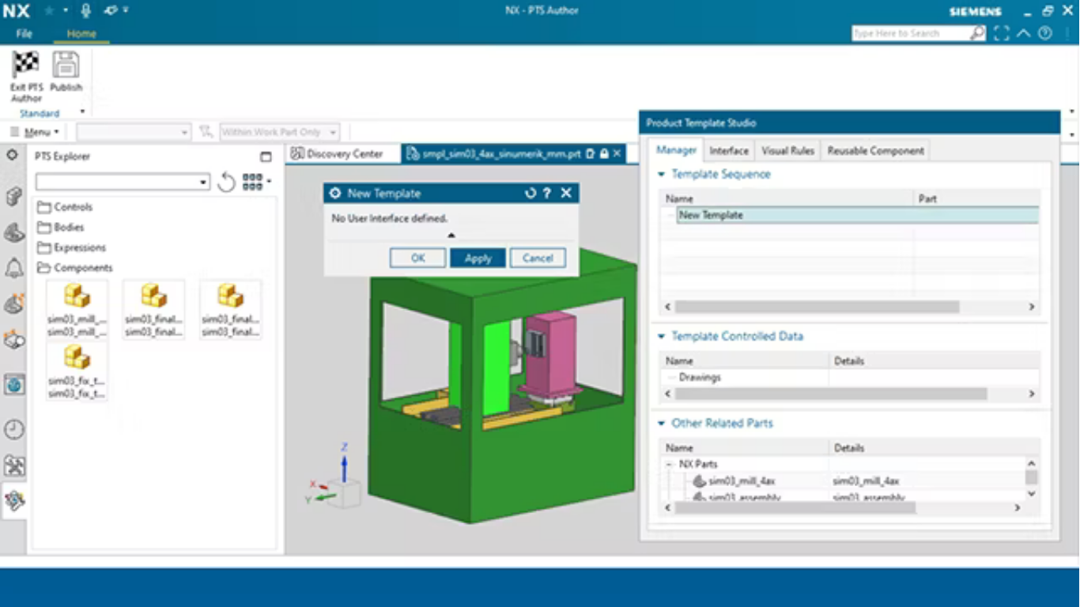Click the help question mark in New Template dialog
The height and width of the screenshot is (607, 1080).
coord(547,194)
